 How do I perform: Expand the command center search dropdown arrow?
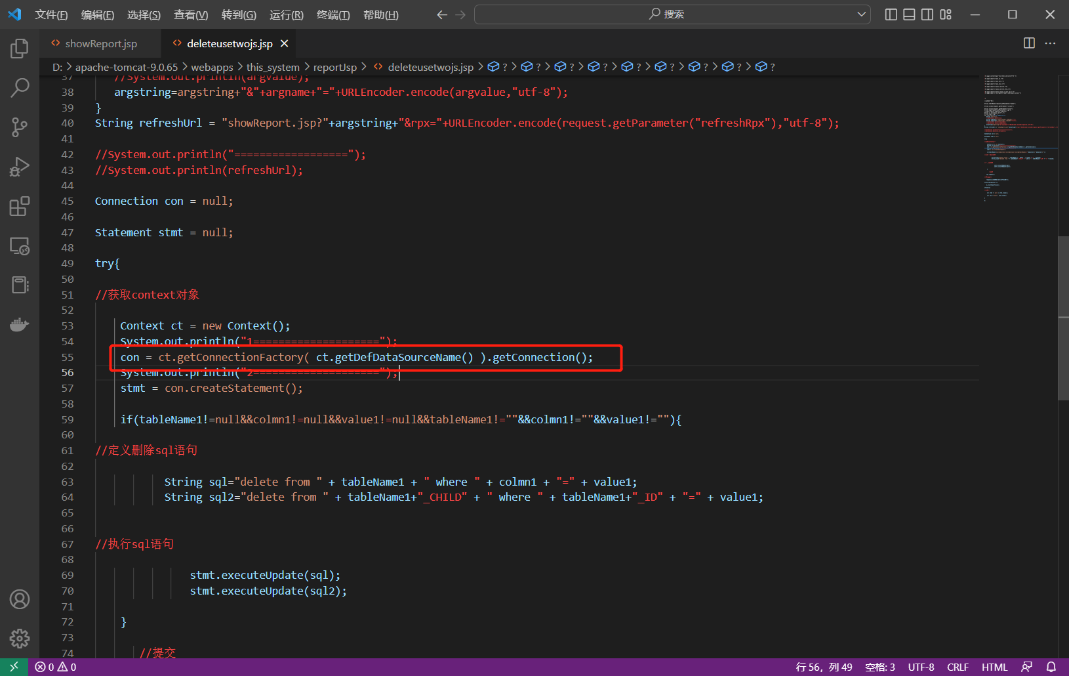861,14
